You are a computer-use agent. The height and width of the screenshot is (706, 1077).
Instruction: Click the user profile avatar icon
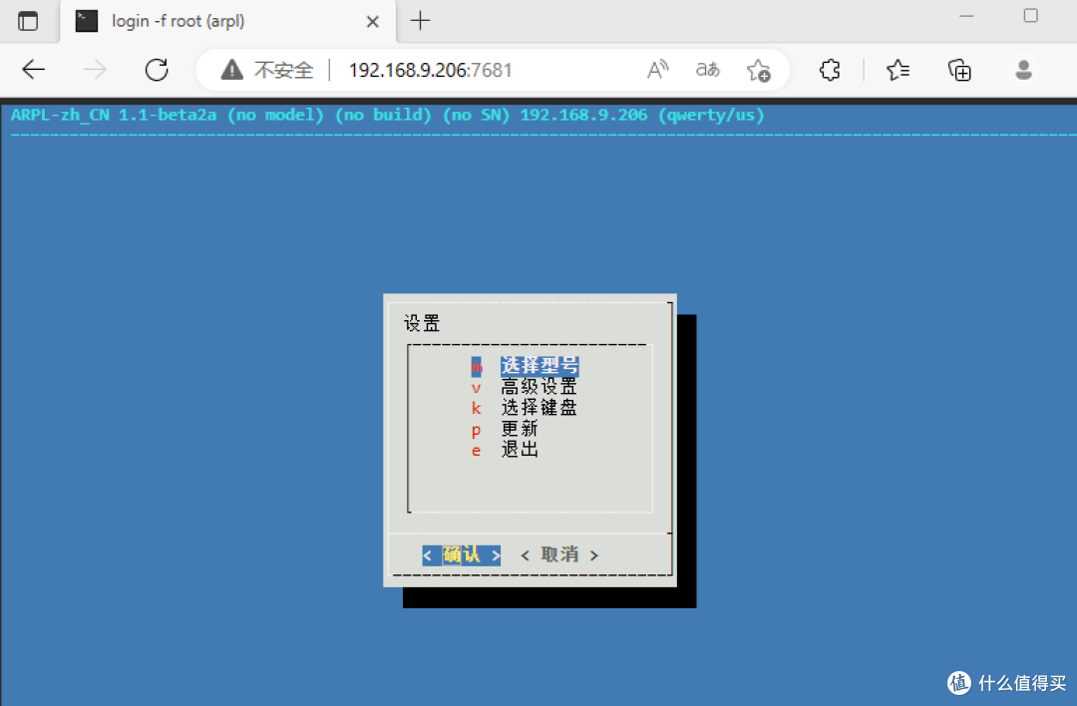1023,70
